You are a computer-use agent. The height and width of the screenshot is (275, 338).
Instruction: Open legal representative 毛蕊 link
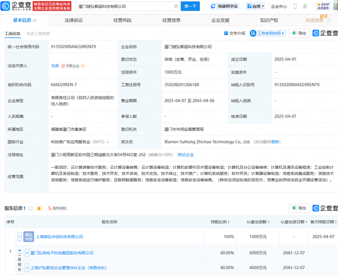[55, 66]
